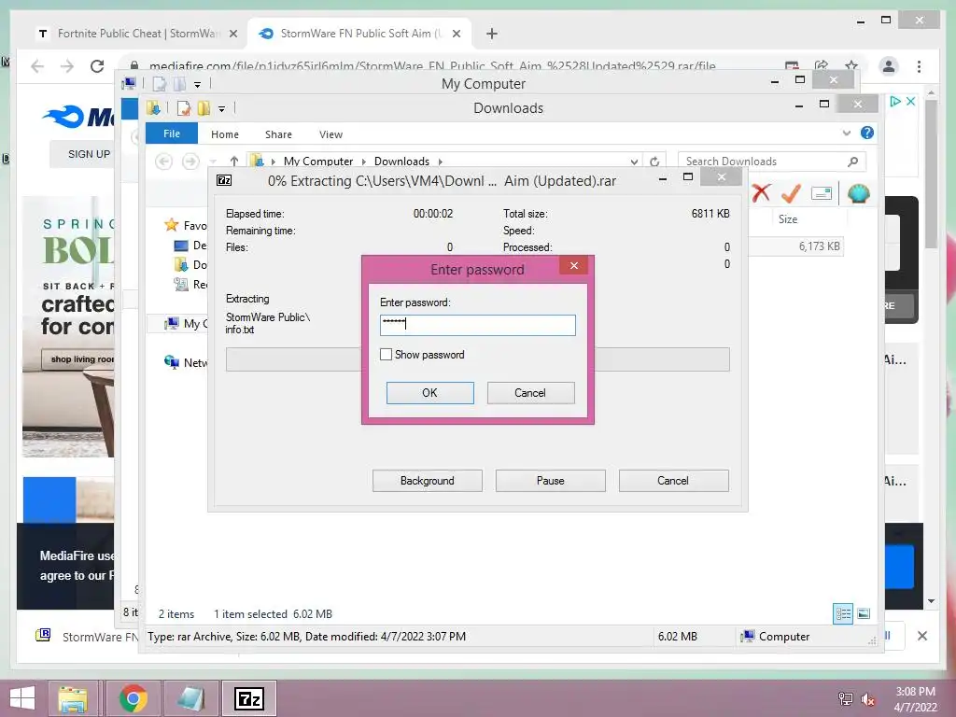Screen dimensions: 956x717
Task: Click the Properties icon in Downloads title bar
Action: 184,108
